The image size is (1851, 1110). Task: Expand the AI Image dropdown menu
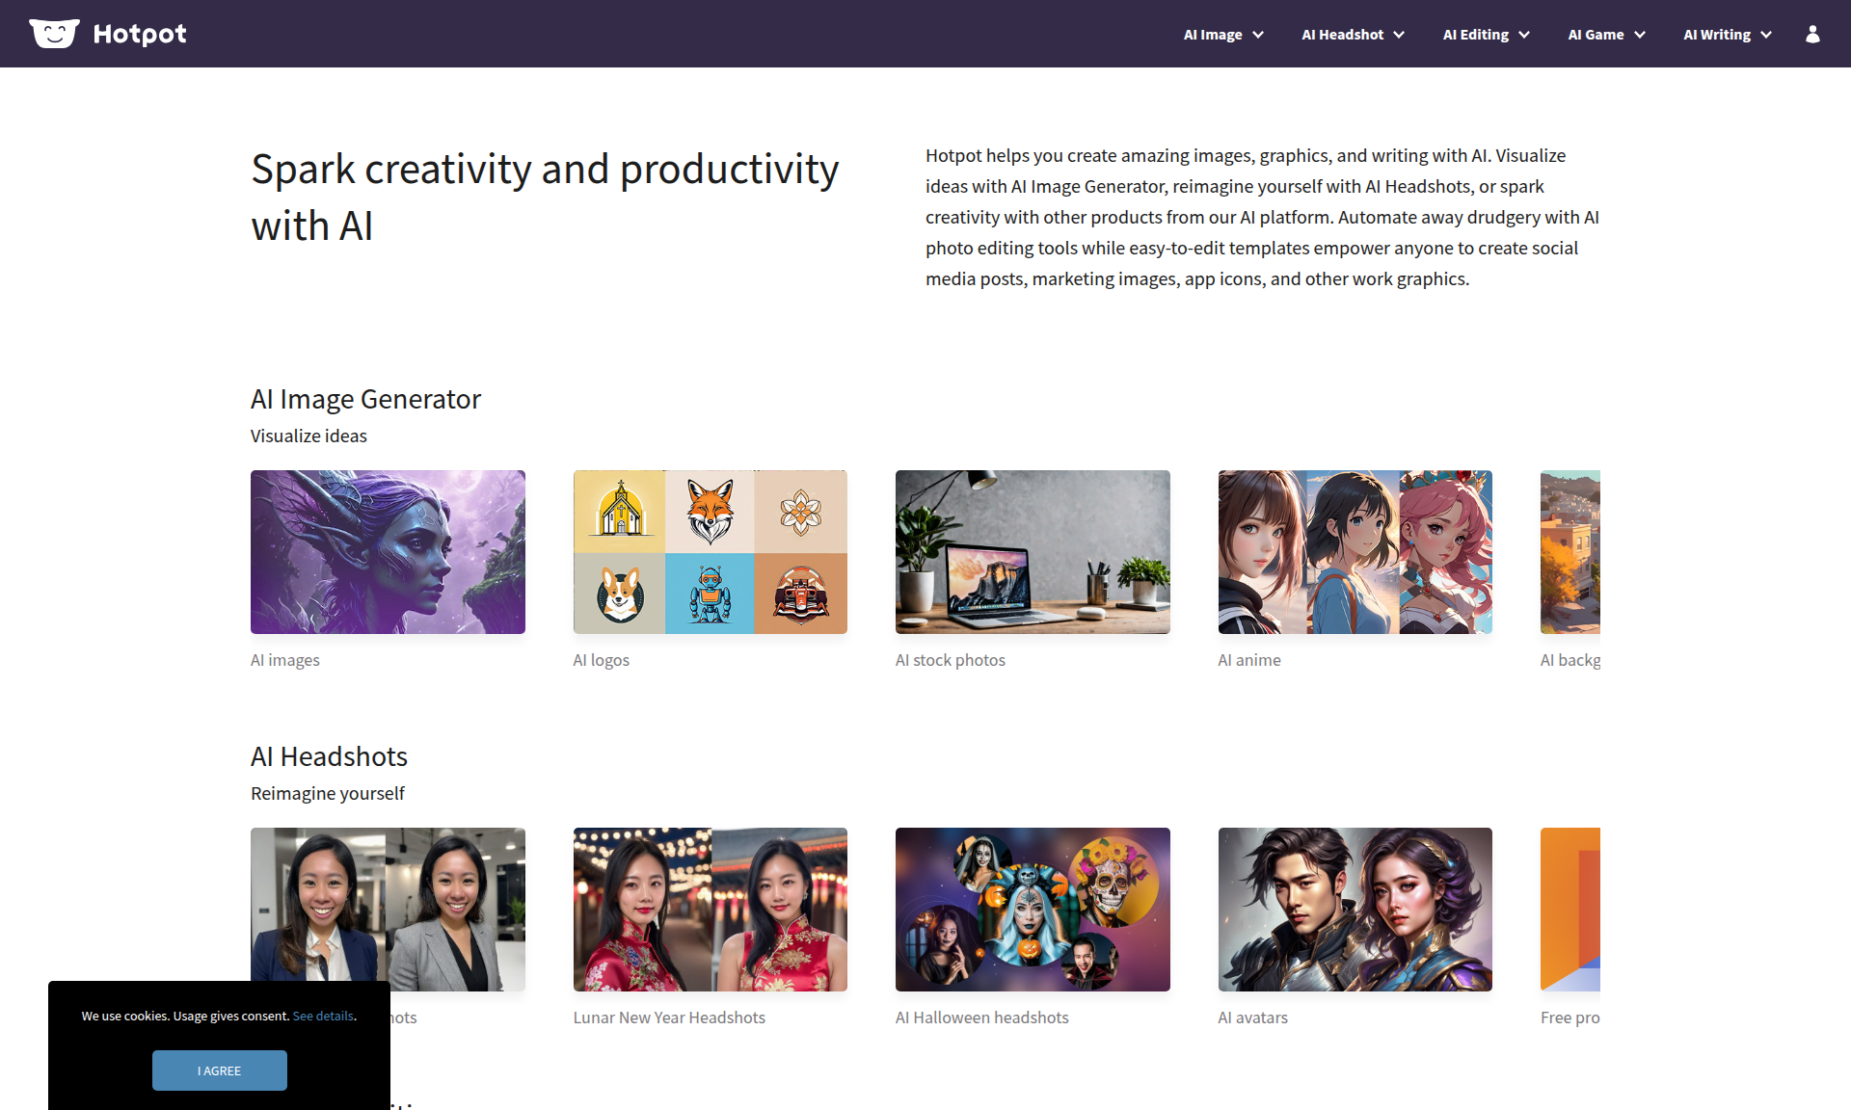[1222, 35]
